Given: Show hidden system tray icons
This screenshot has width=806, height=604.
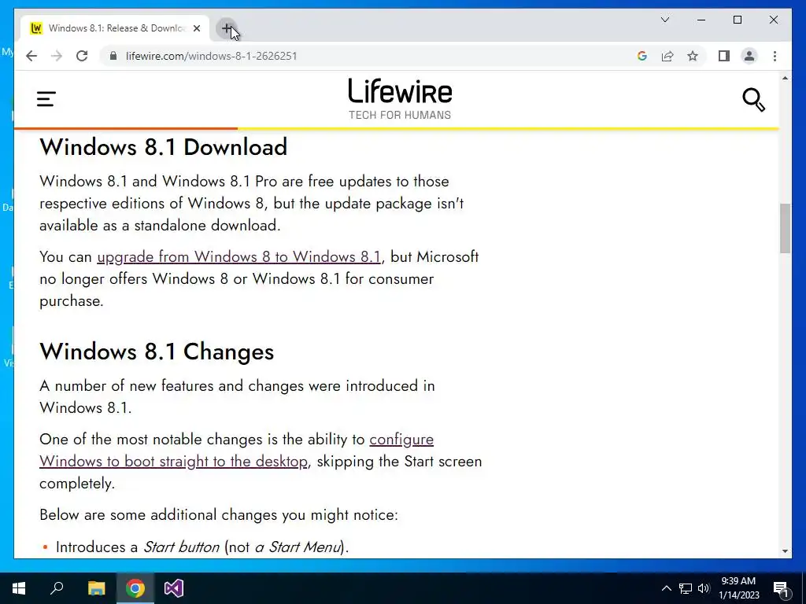Looking at the screenshot, I should (666, 588).
